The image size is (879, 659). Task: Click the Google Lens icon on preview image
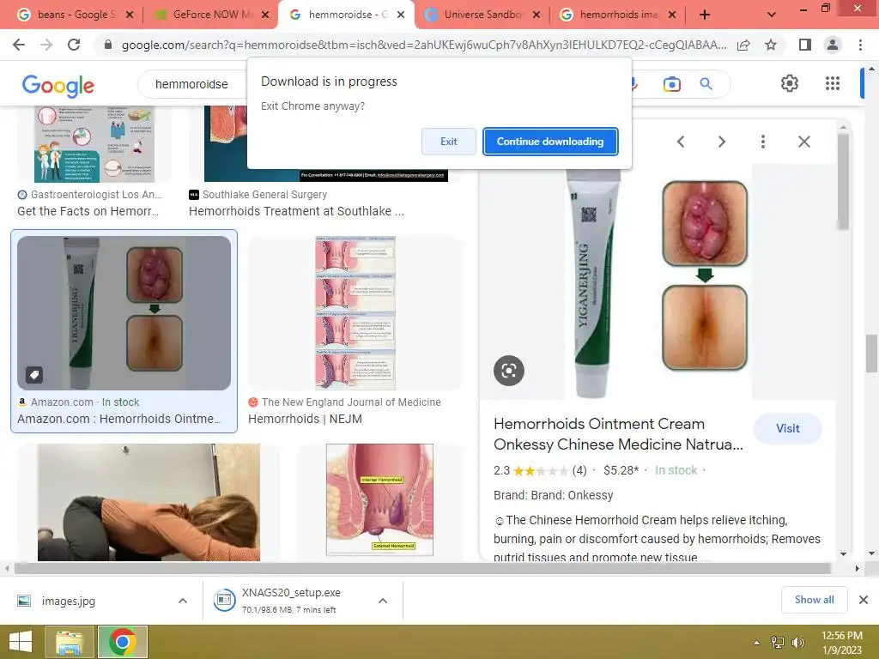point(509,371)
